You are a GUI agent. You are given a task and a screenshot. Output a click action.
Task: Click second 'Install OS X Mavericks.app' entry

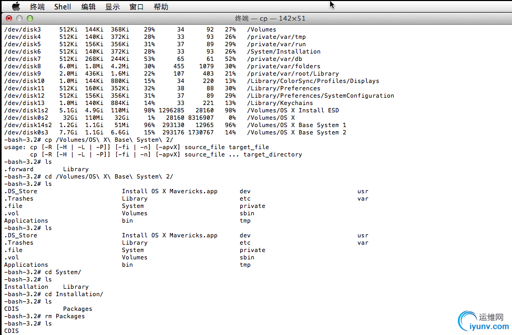coord(169,235)
